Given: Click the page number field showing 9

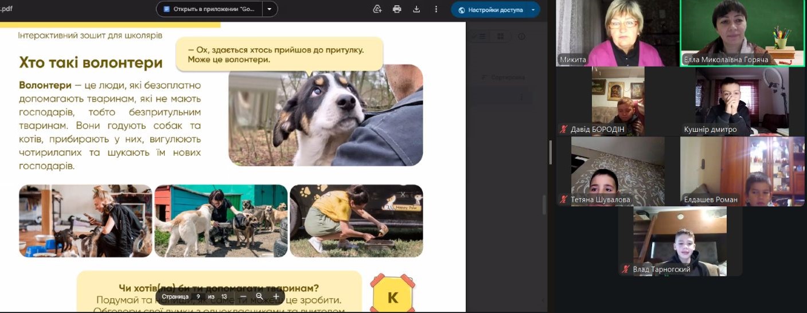Looking at the screenshot, I should [x=198, y=296].
